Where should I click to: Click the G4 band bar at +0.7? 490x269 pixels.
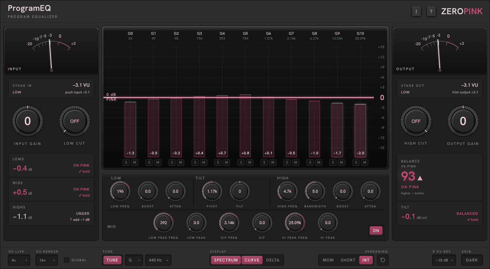click(x=222, y=127)
